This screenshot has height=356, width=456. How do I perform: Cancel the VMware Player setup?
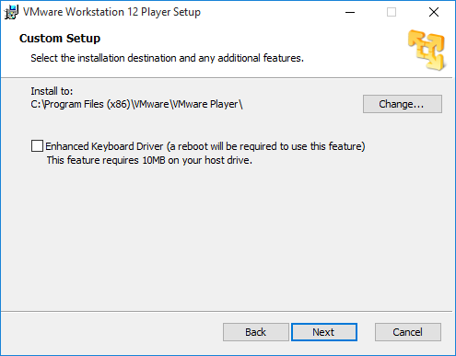408,332
